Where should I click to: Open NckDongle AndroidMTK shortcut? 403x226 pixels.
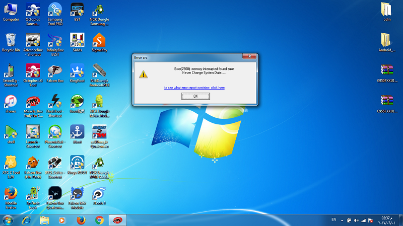tap(99, 75)
